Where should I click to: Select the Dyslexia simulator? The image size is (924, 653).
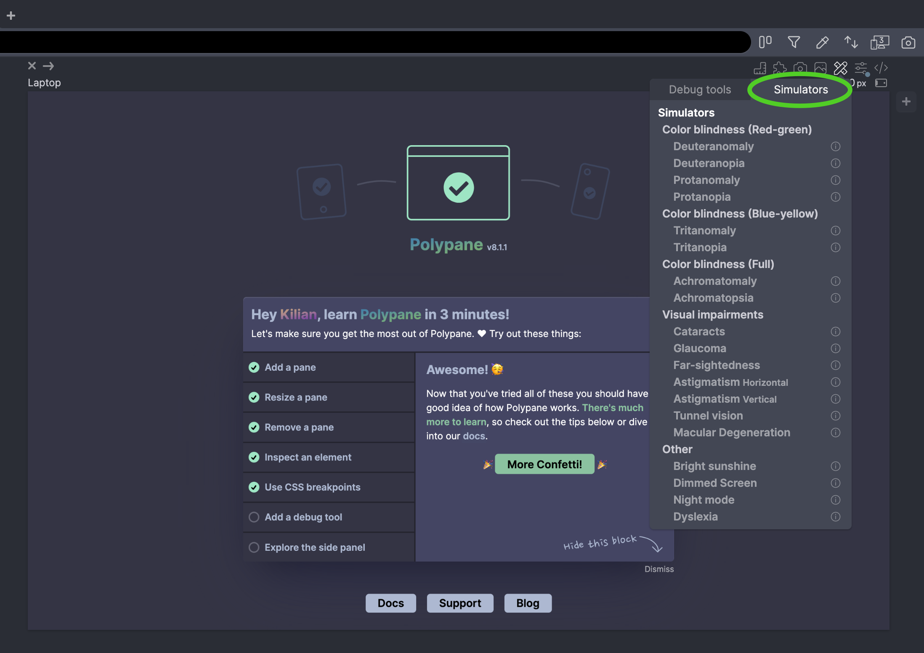[x=696, y=517]
